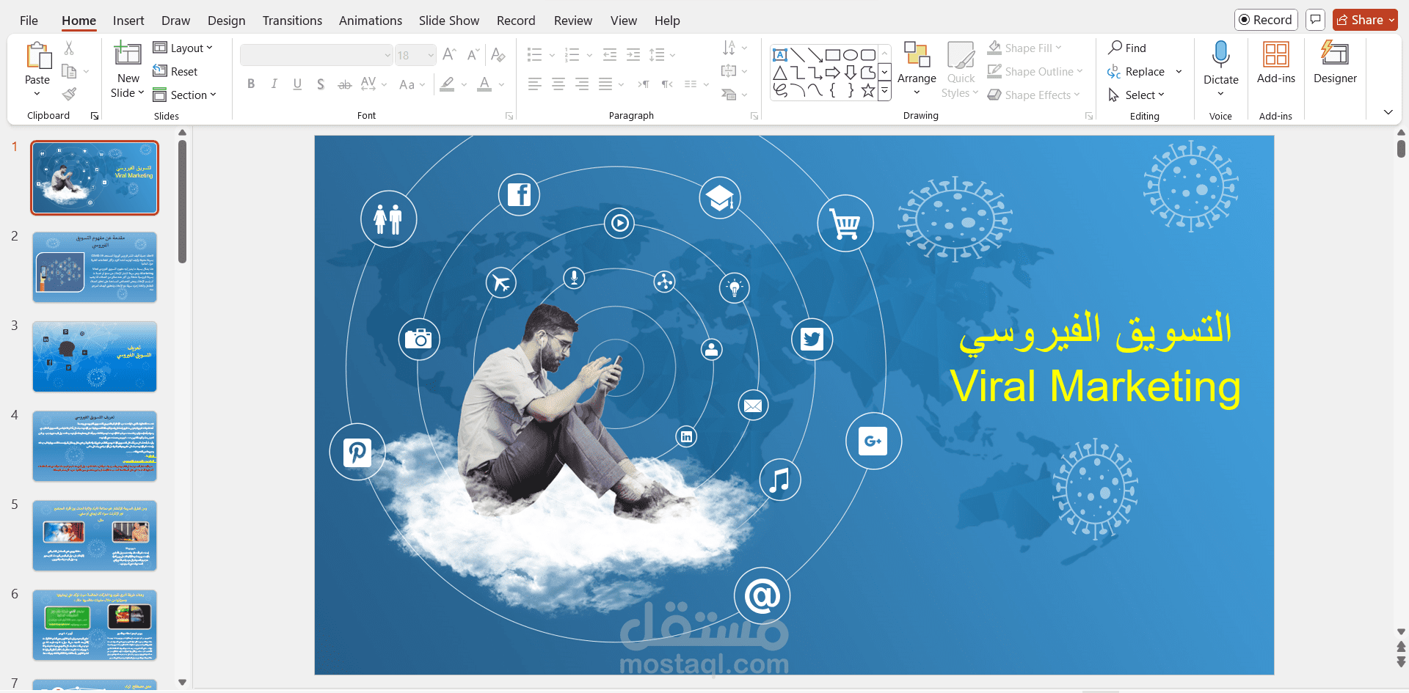This screenshot has height=693, width=1409.
Task: Click the Record button at top right
Action: click(x=1266, y=20)
